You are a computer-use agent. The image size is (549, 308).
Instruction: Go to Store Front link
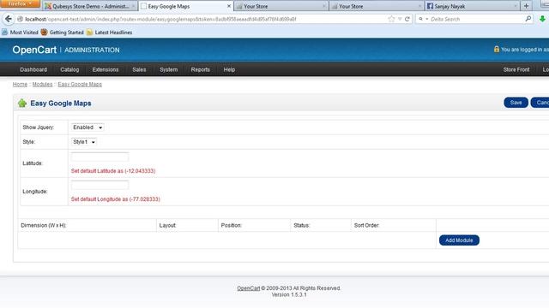(516, 69)
